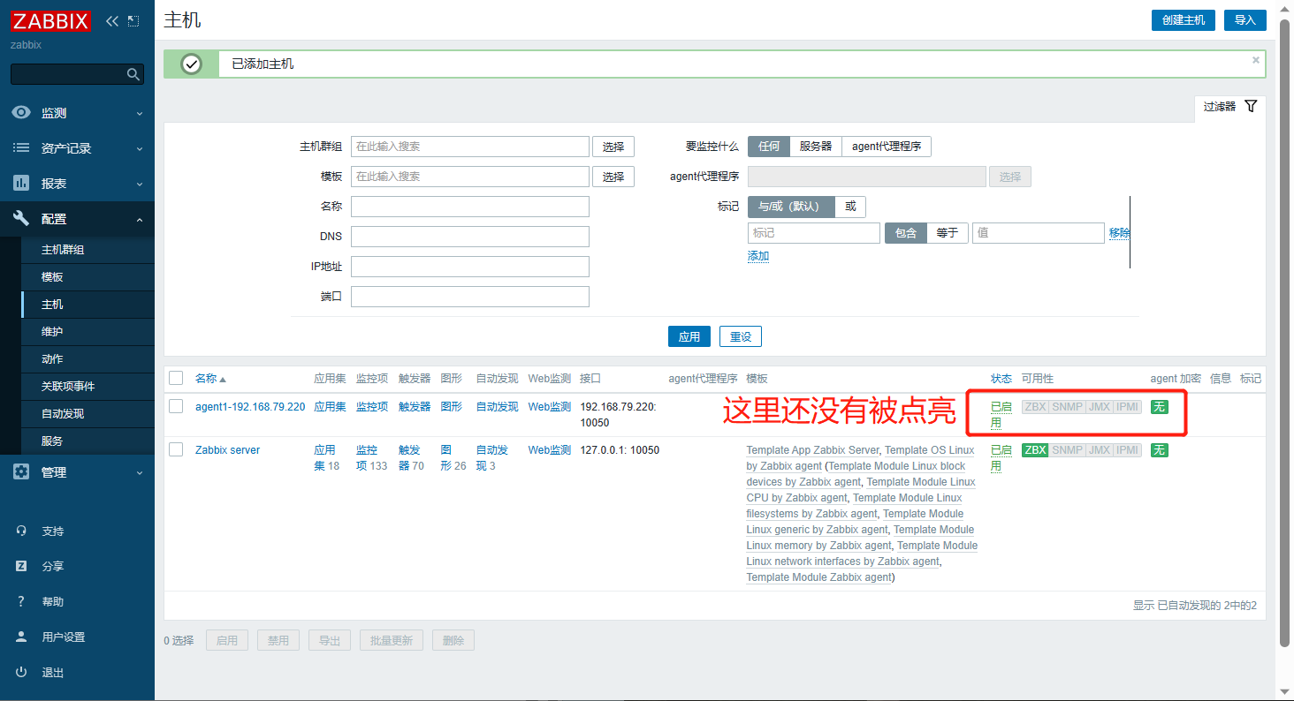Focus the IP地址 filter field

tap(470, 267)
